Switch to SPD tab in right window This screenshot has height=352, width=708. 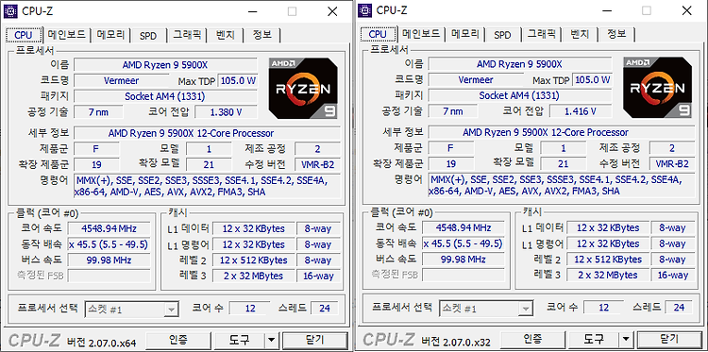pos(502,35)
